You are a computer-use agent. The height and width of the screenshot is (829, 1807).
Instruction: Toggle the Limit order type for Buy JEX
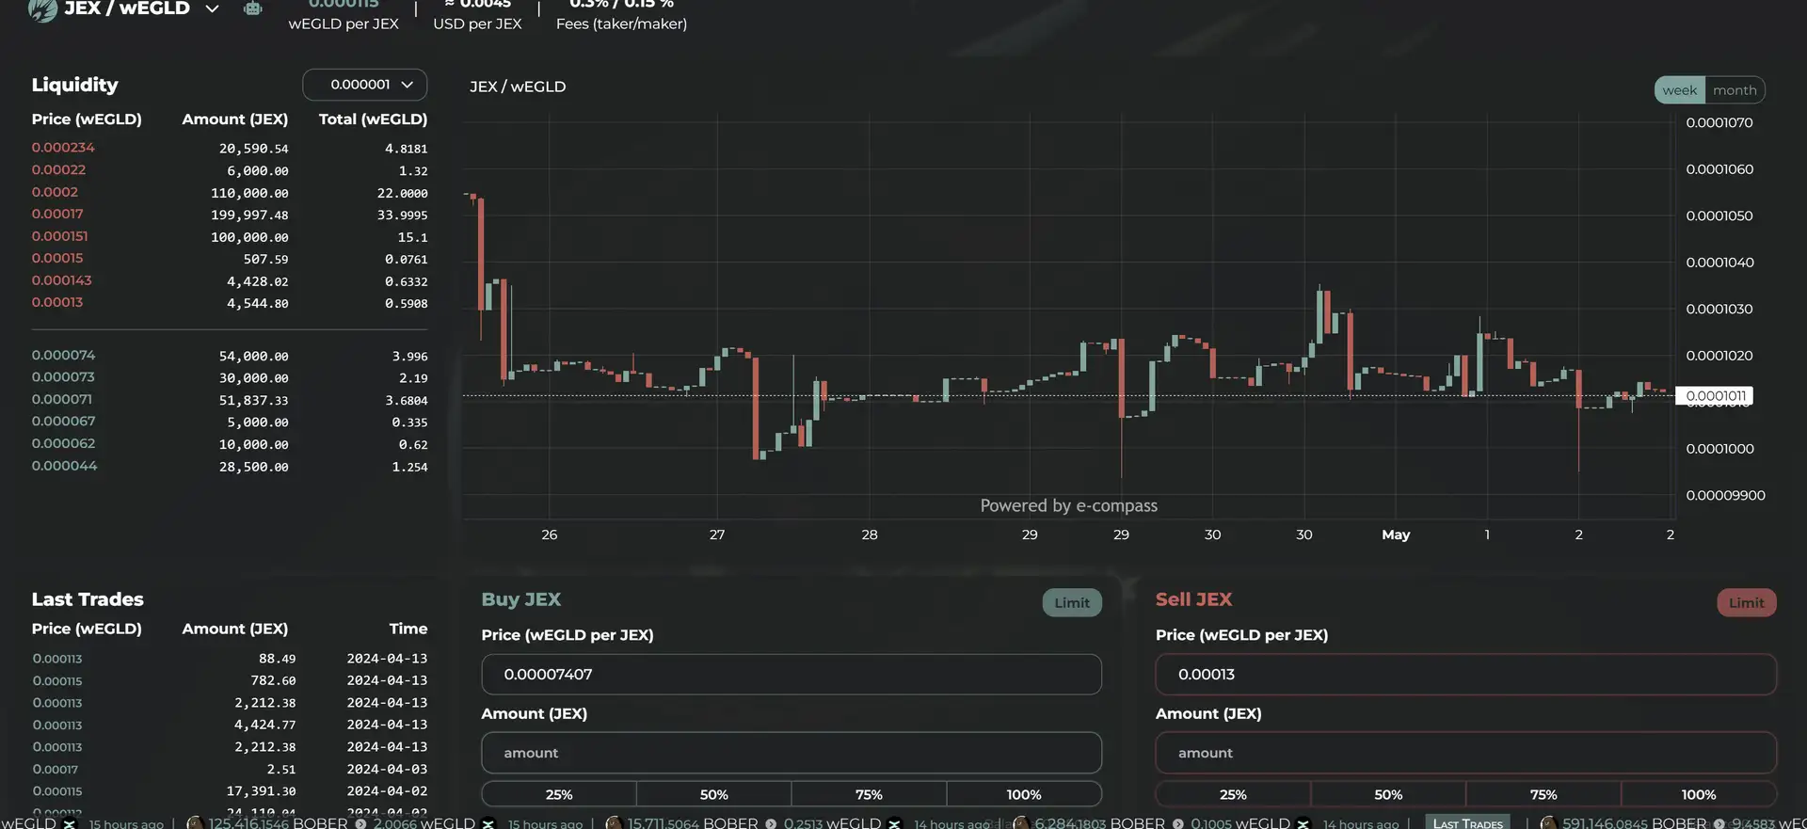1071,603
